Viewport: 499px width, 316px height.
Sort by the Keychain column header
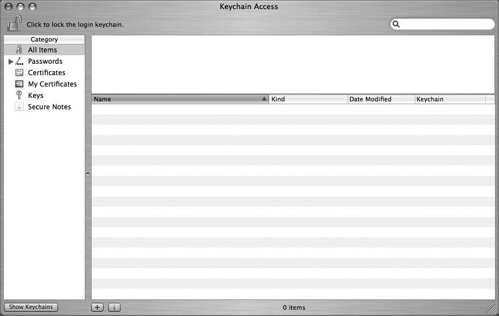[450, 99]
